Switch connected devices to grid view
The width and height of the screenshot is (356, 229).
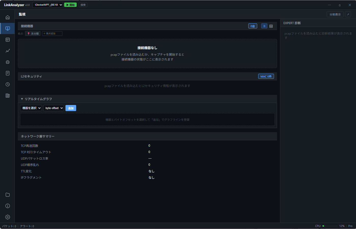[x=271, y=26]
